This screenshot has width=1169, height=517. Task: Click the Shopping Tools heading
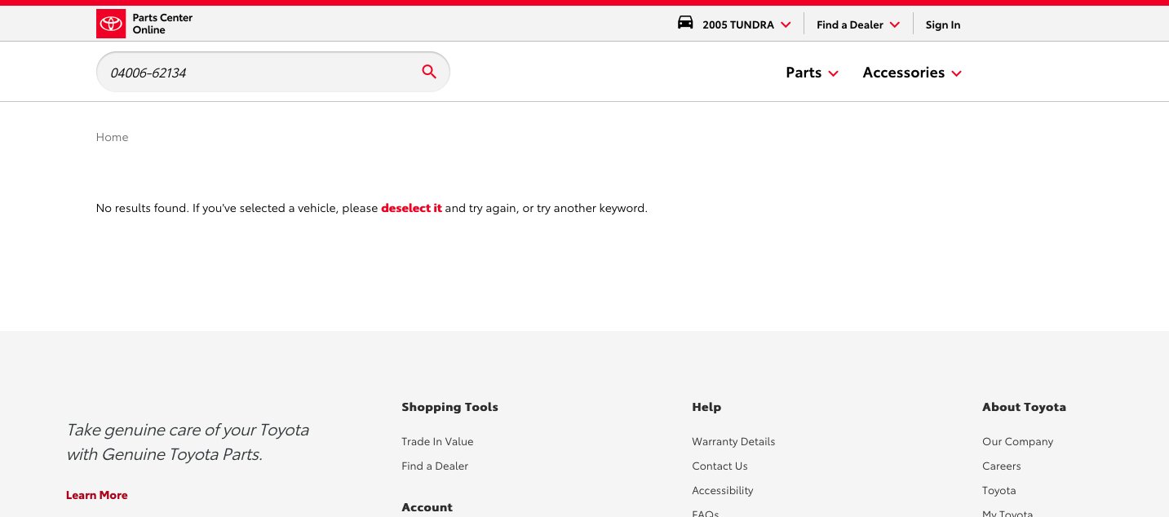click(449, 406)
